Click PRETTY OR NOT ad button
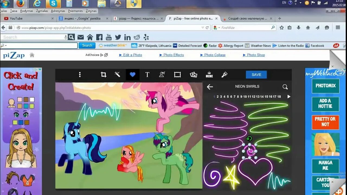The image size is (347, 195). [325, 122]
